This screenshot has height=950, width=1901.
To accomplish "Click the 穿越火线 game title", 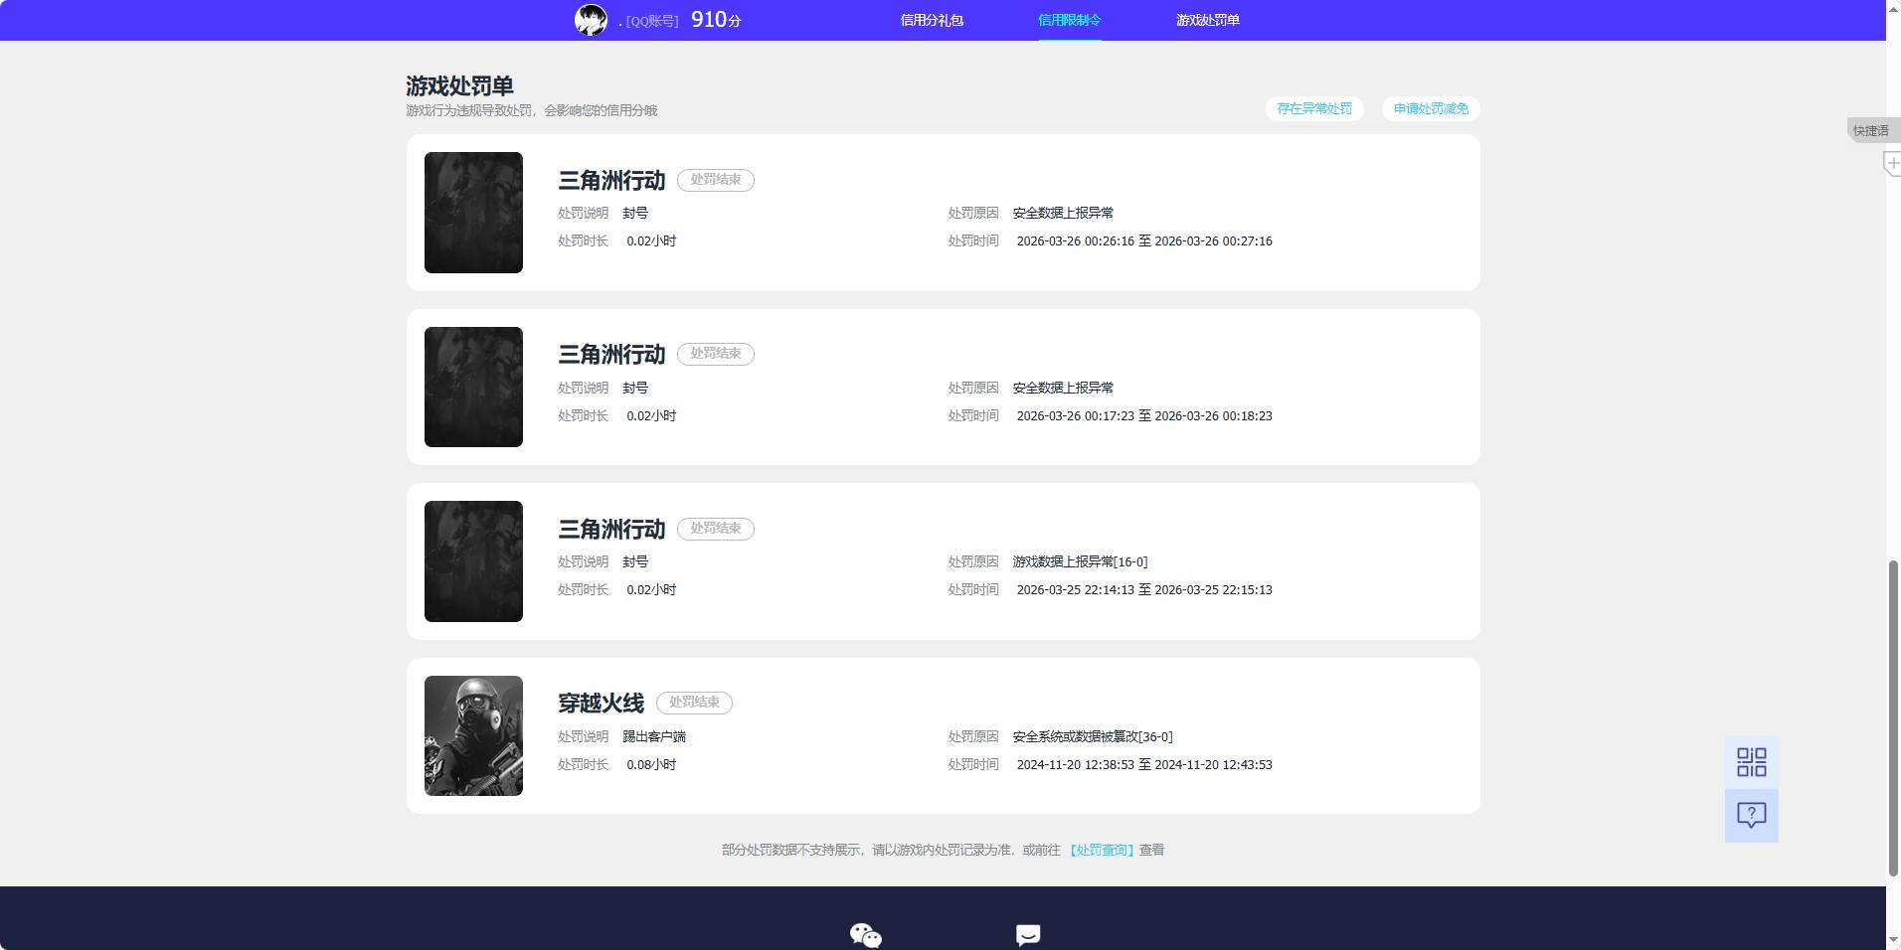I will tap(601, 703).
